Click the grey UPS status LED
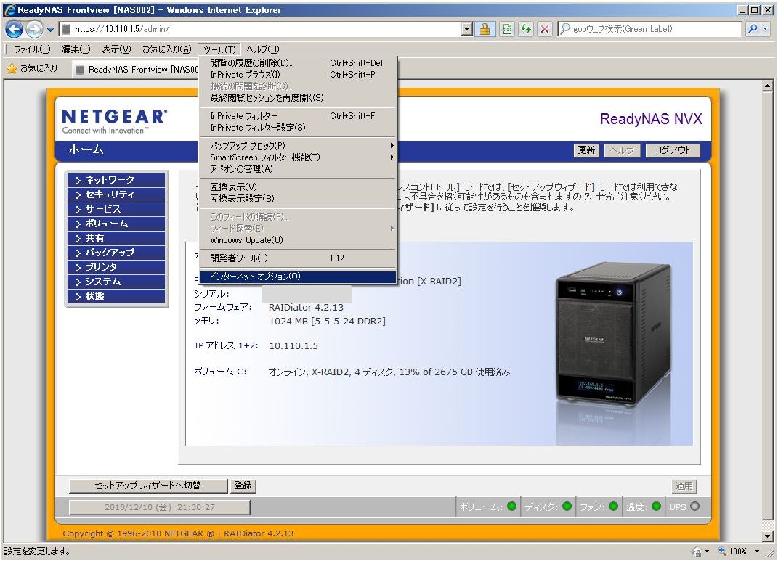Image resolution: width=778 pixels, height=561 pixels. 694,507
